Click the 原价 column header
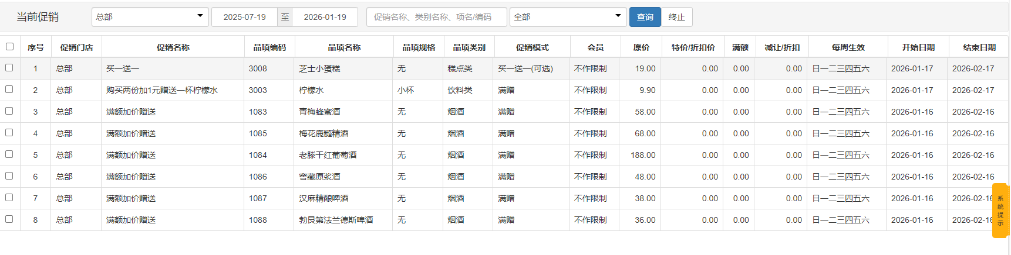The image size is (1011, 255). [641, 47]
